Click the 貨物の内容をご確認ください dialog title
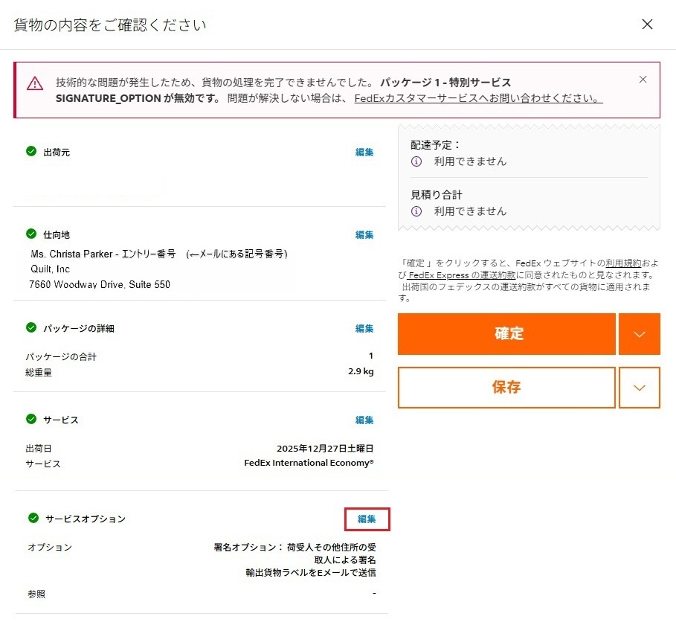This screenshot has height=622, width=676. (x=110, y=25)
